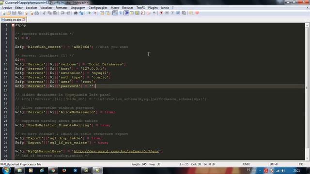Toggle show all characters button
Image resolution: width=310 pixels, height=174 pixels.
tap(121, 13)
